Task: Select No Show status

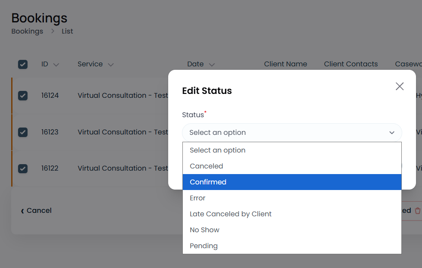Action: pos(292,230)
